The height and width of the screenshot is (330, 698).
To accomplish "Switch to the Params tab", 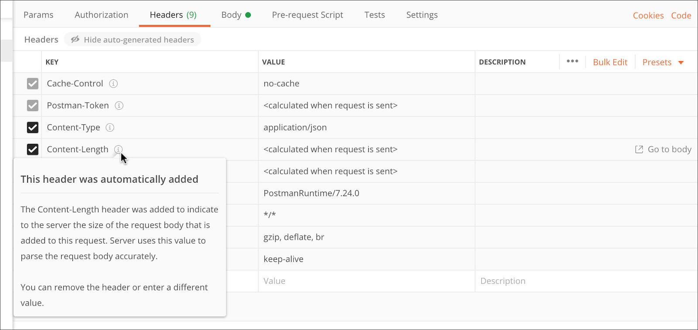I will [x=38, y=15].
